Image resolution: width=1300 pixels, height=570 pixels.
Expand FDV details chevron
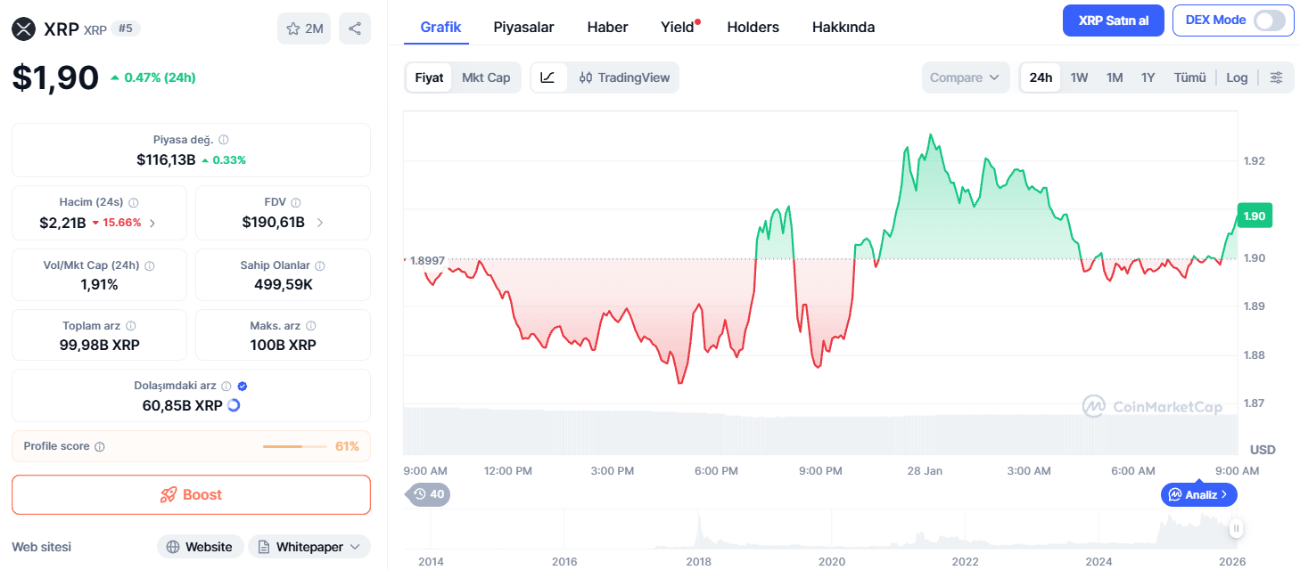(x=320, y=223)
